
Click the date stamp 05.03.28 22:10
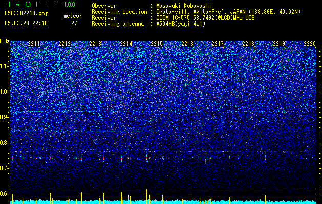[x=26, y=23]
